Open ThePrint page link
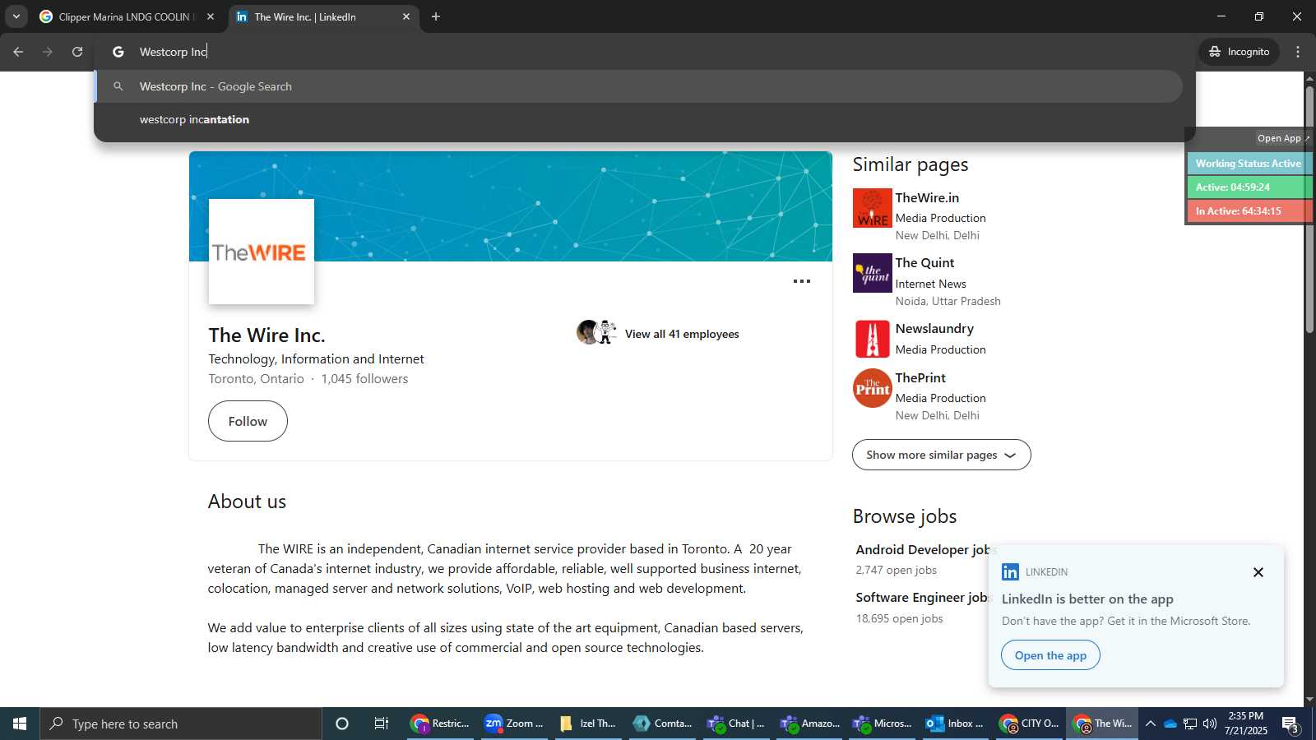The image size is (1316, 740). [x=920, y=378]
